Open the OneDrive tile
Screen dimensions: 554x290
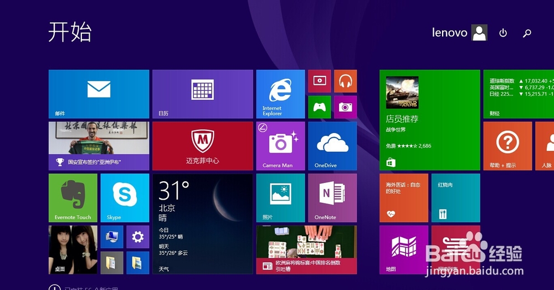(332, 146)
